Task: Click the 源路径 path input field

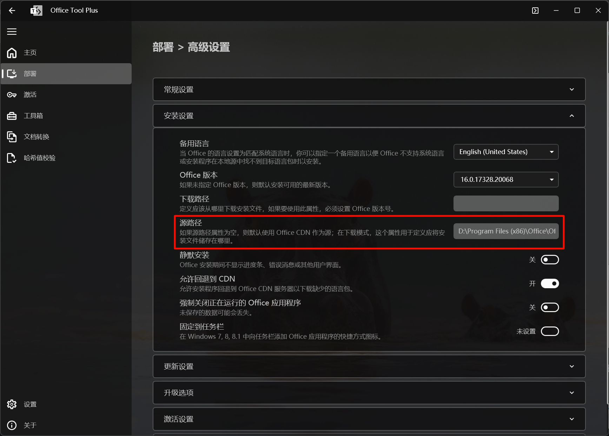Action: coord(505,231)
